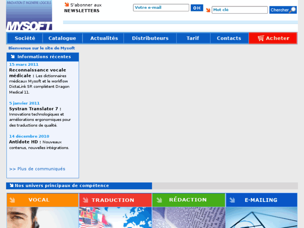Open the Société menu
The height and width of the screenshot is (228, 304).
pos(25,38)
